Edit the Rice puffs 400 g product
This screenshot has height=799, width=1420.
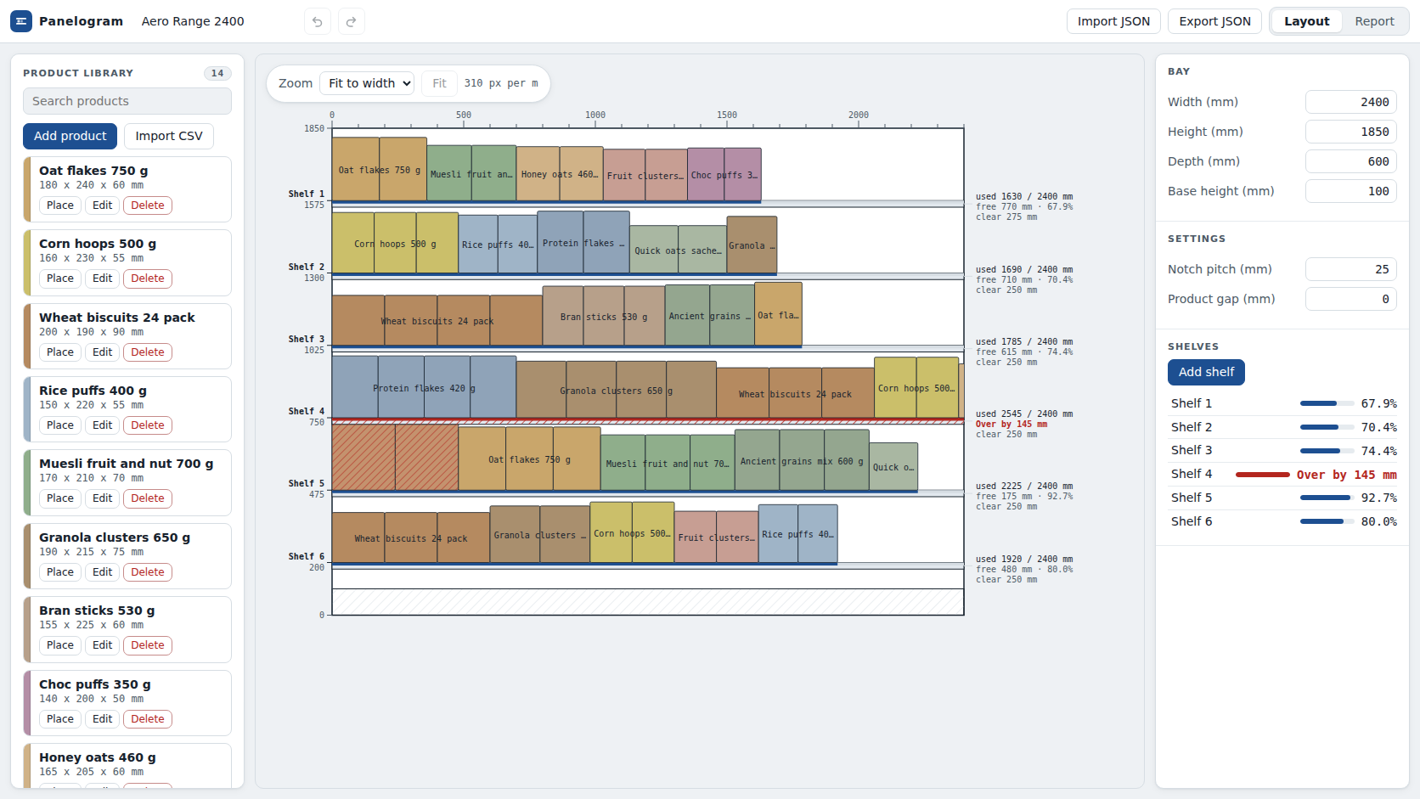coord(103,425)
